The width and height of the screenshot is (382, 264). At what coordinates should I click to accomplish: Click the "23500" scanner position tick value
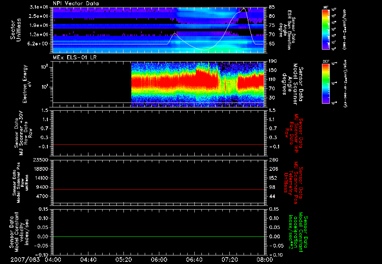point(41,160)
